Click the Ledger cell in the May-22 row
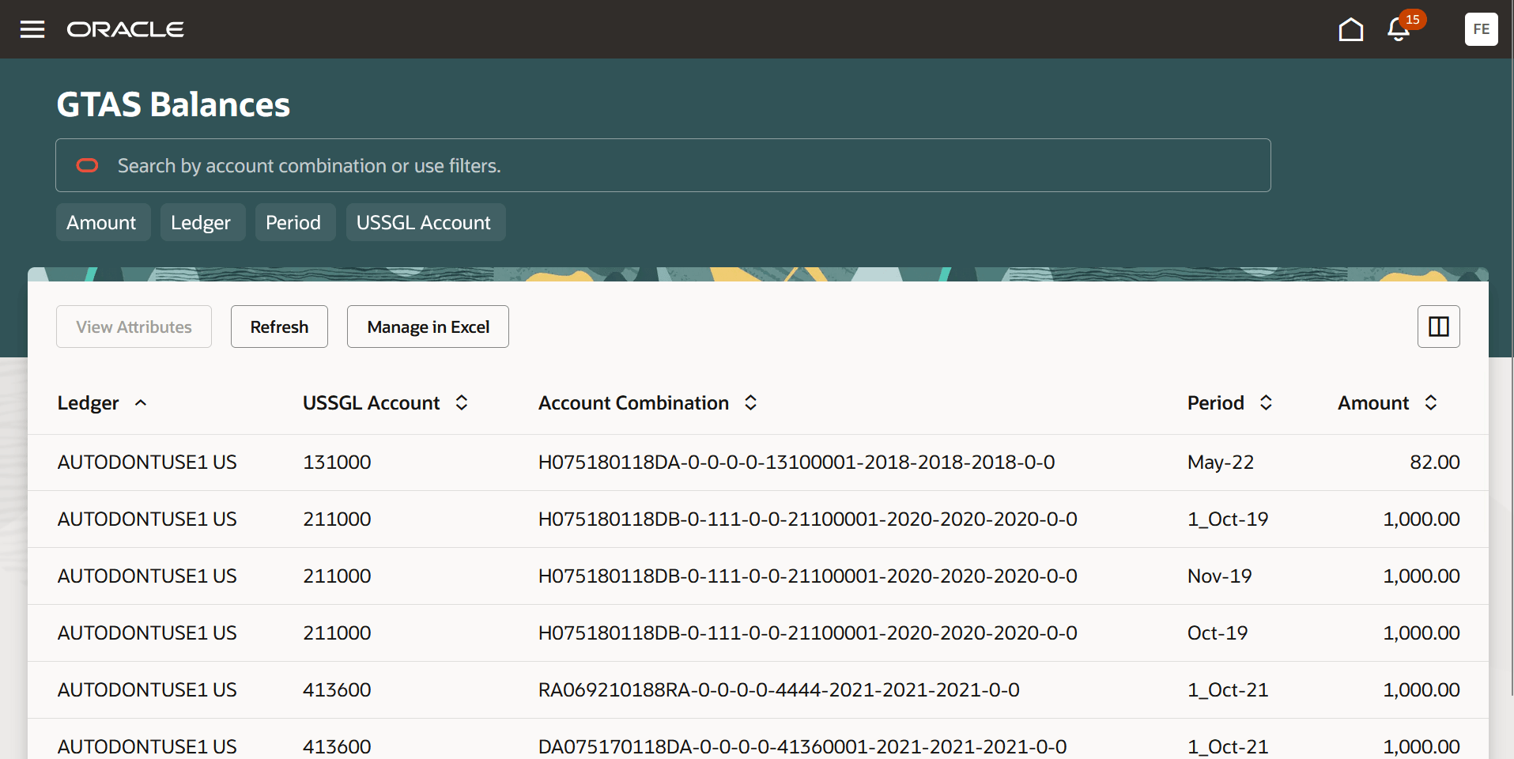 (147, 463)
